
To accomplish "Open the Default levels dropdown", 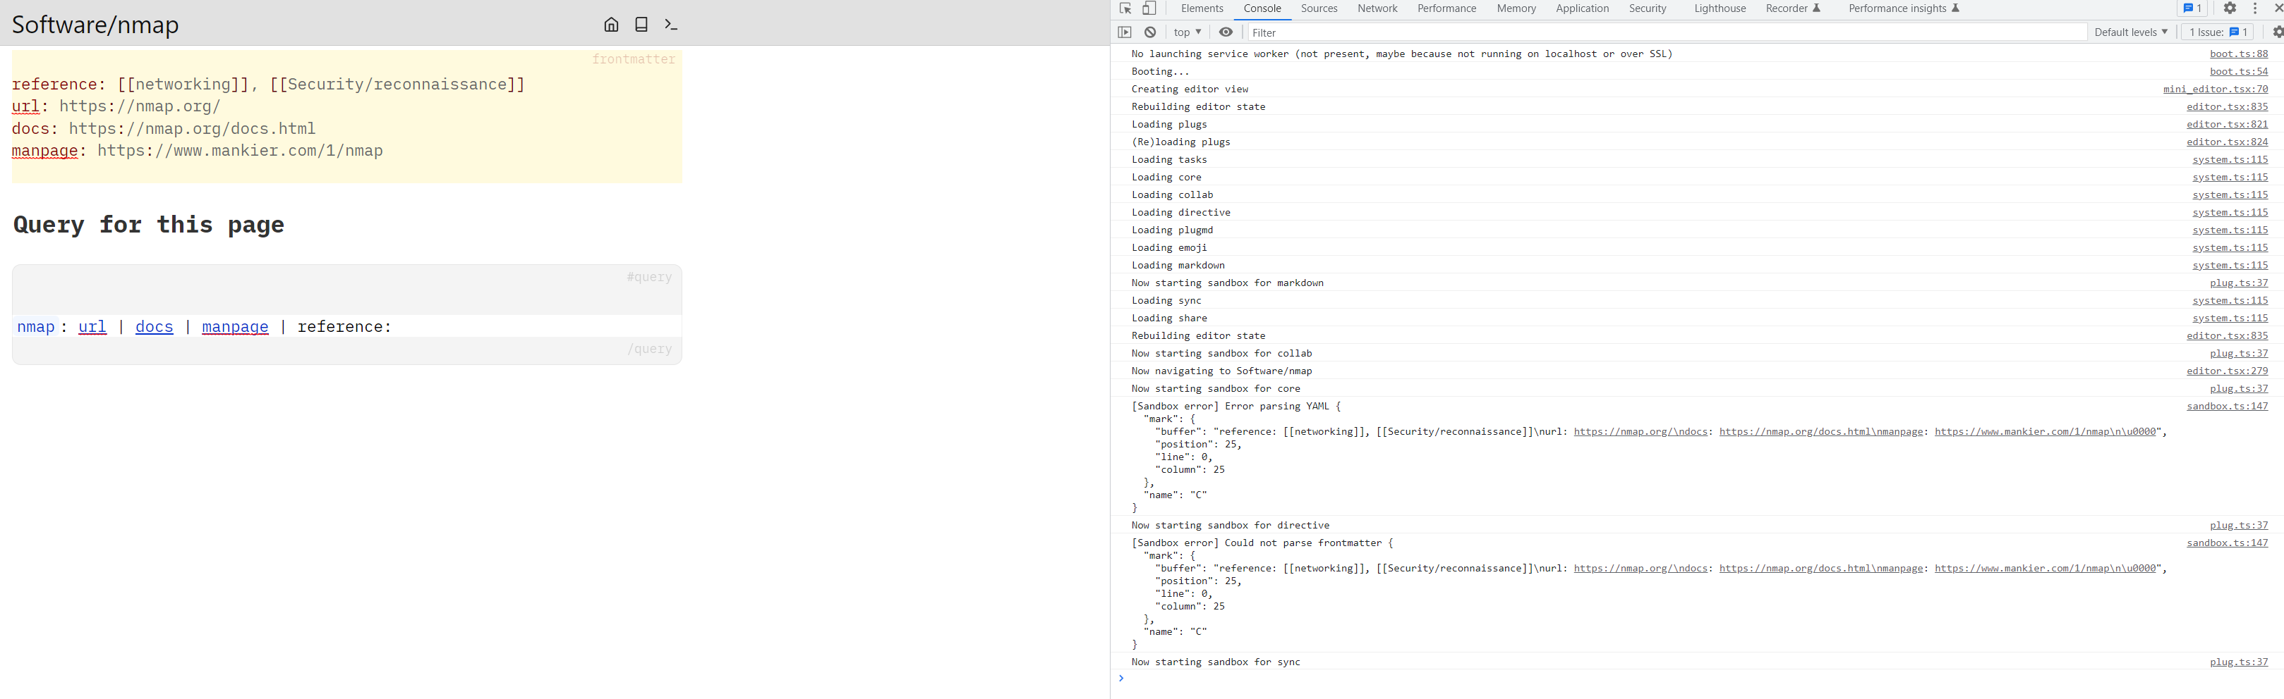I will tap(2131, 32).
